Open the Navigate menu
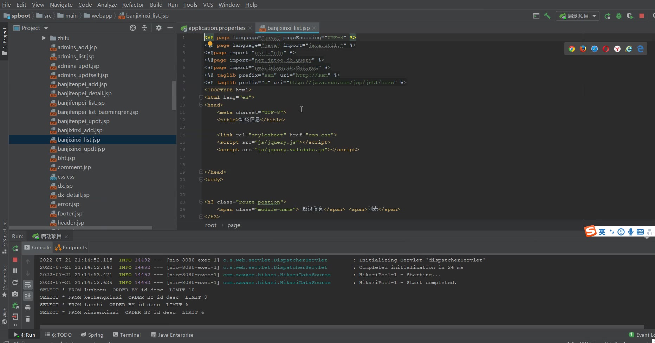 pos(61,5)
